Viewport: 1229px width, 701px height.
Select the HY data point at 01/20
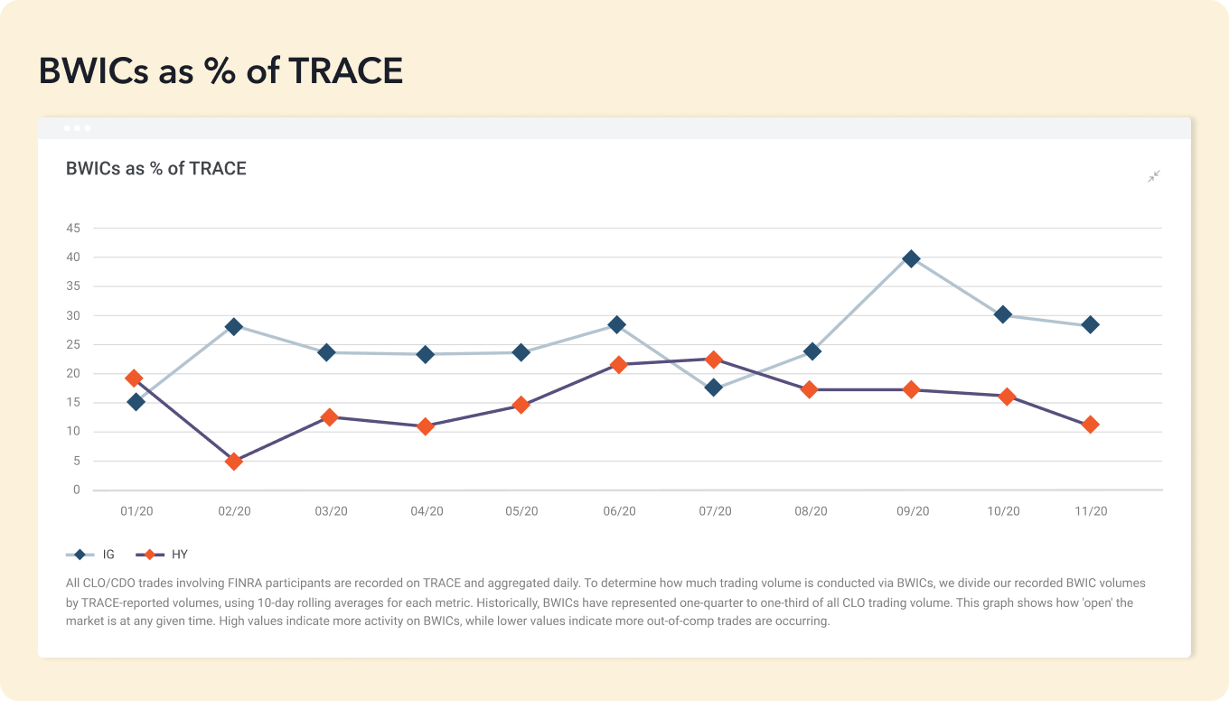(134, 378)
